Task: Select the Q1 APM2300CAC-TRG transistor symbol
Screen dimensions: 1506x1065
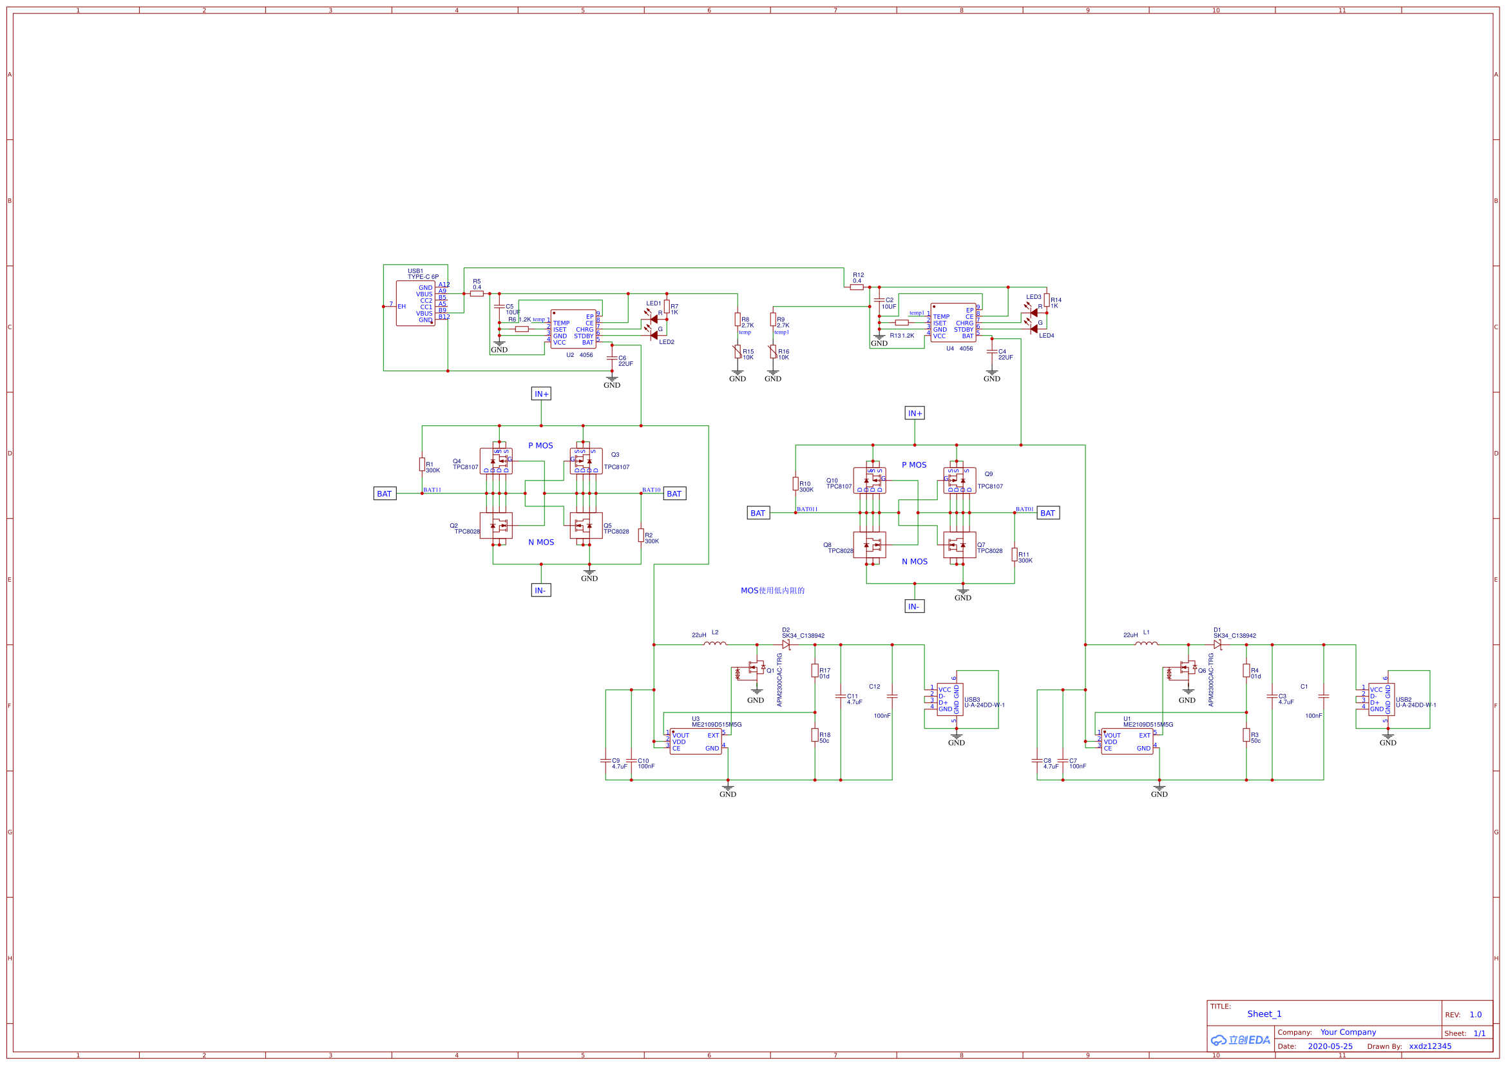Action: tap(749, 669)
